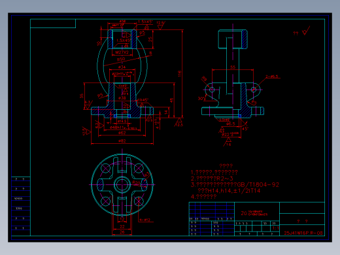Click the empty revision box at top left of frame

coord(53,24)
